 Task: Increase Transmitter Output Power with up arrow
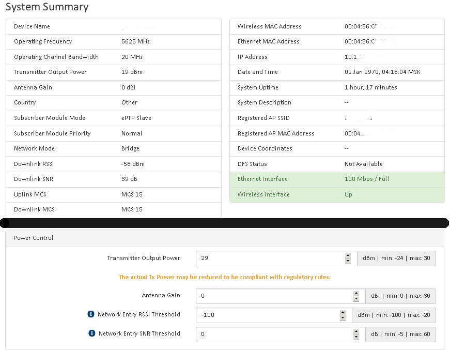[348, 256]
